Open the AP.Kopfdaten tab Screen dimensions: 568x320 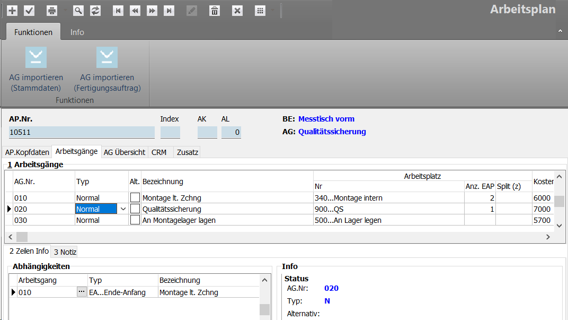[27, 152]
